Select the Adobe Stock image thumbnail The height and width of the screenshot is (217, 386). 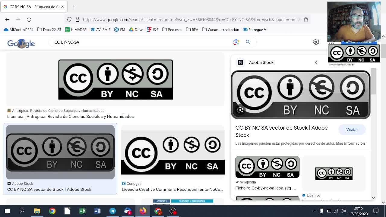[x=60, y=152]
